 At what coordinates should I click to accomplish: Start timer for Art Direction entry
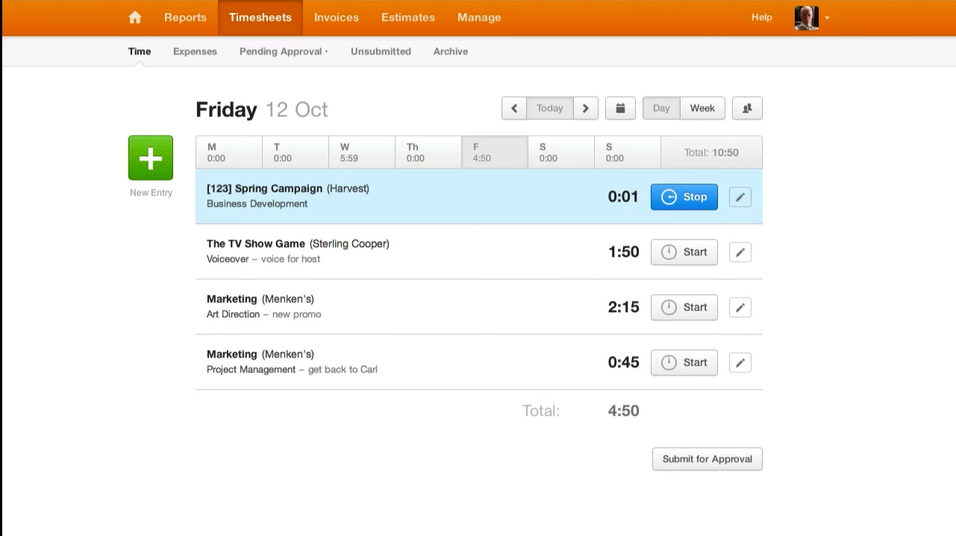pos(684,308)
